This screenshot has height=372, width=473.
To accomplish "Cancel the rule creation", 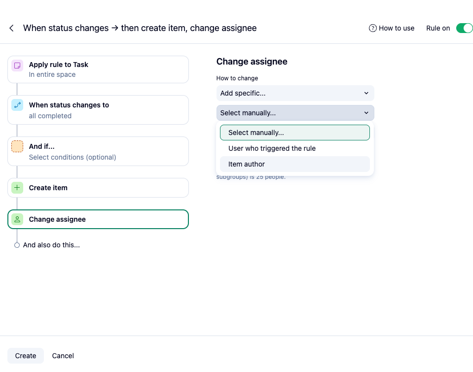I will pyautogui.click(x=63, y=356).
